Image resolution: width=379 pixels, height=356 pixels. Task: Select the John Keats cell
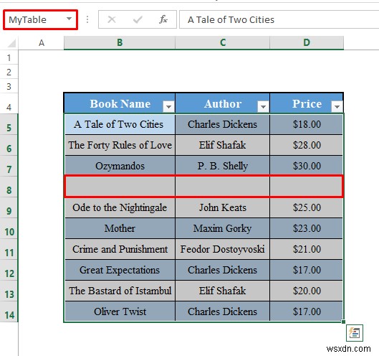click(223, 207)
